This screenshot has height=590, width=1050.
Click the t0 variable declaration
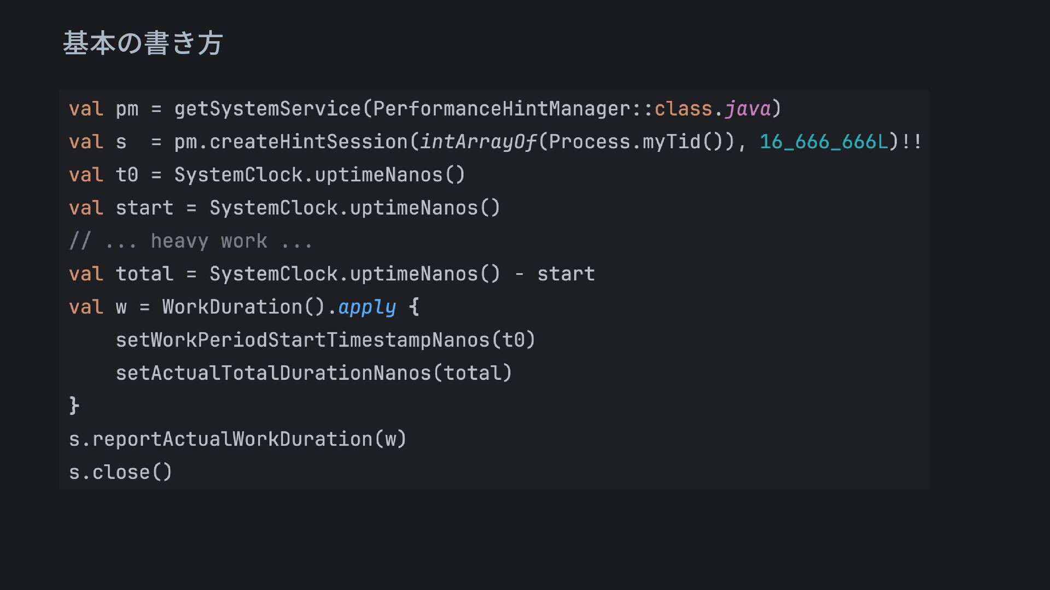click(127, 175)
